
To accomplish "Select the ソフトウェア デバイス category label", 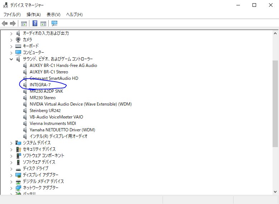I will [39, 162].
